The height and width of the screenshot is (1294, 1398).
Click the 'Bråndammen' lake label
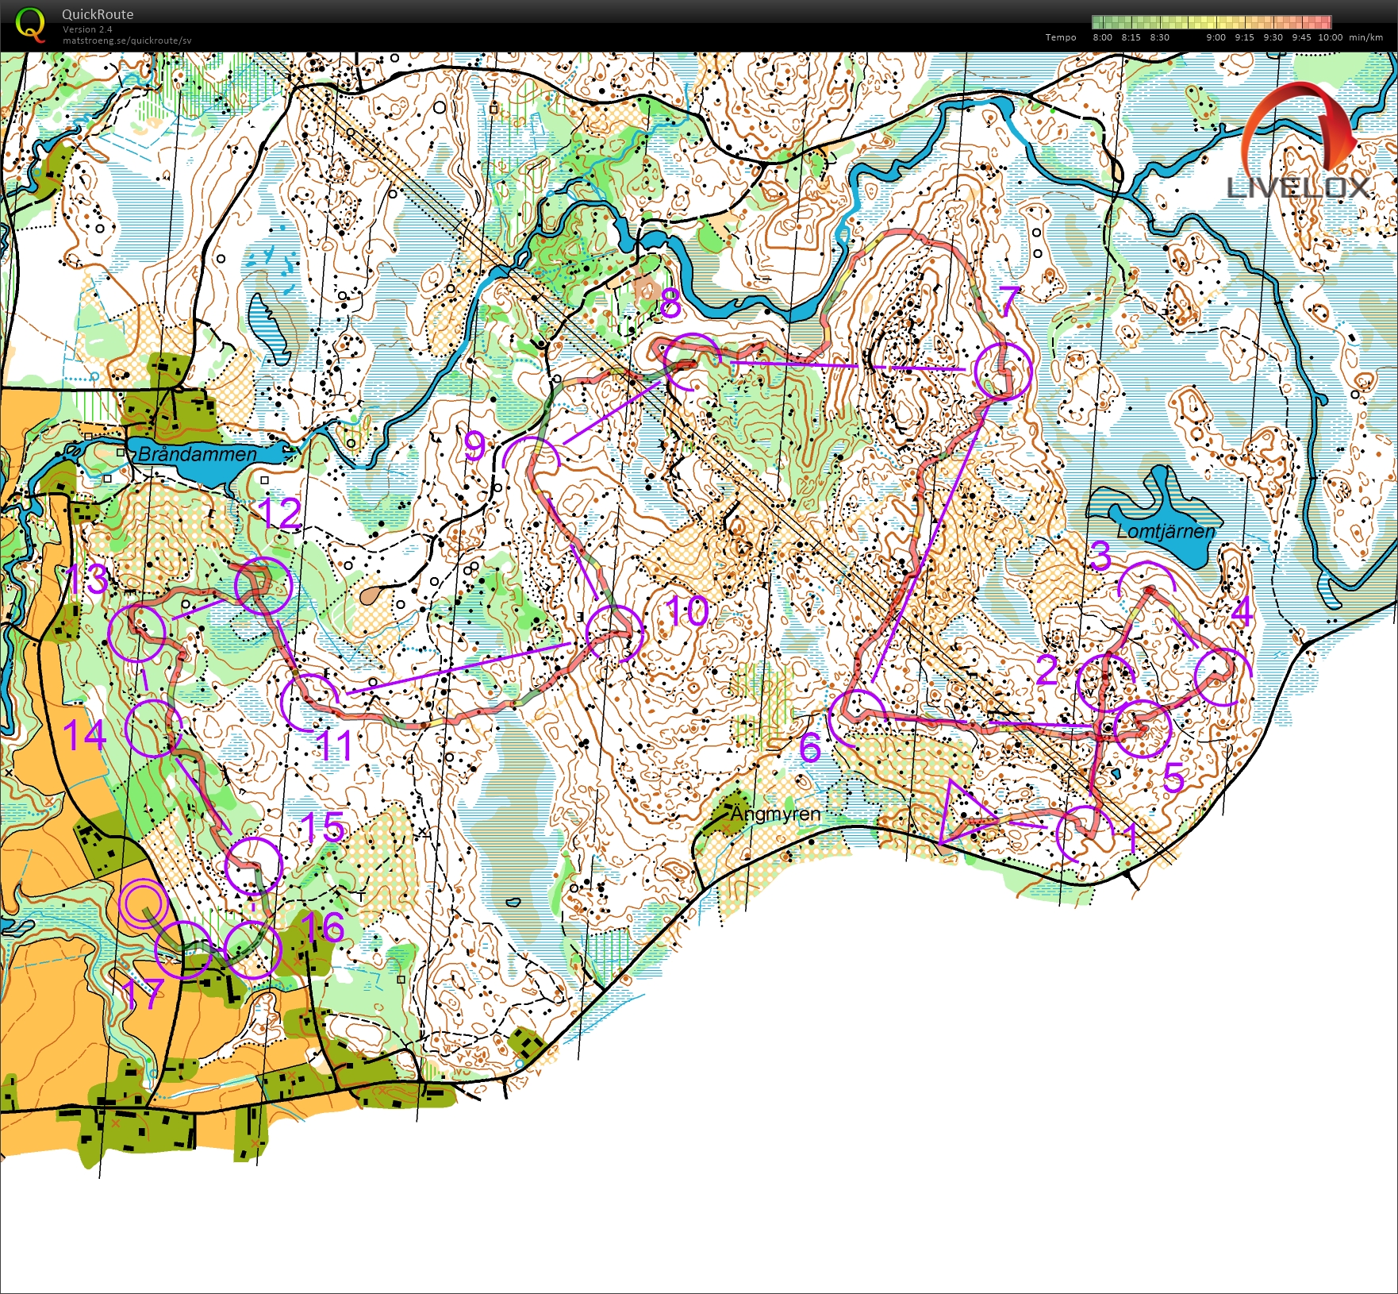click(x=198, y=454)
